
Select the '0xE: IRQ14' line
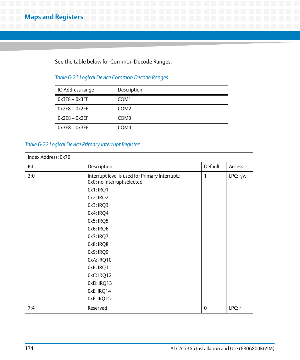[99, 291]
